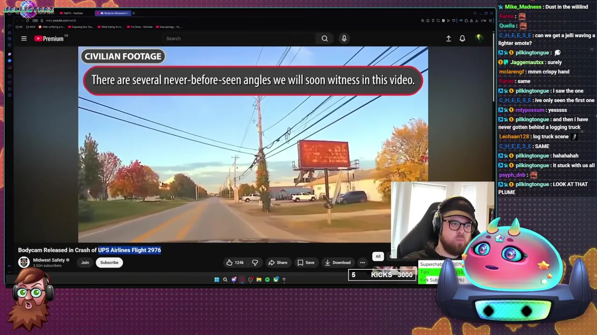Open 'Exposing Nux Tak...' bookmark

coord(81,27)
